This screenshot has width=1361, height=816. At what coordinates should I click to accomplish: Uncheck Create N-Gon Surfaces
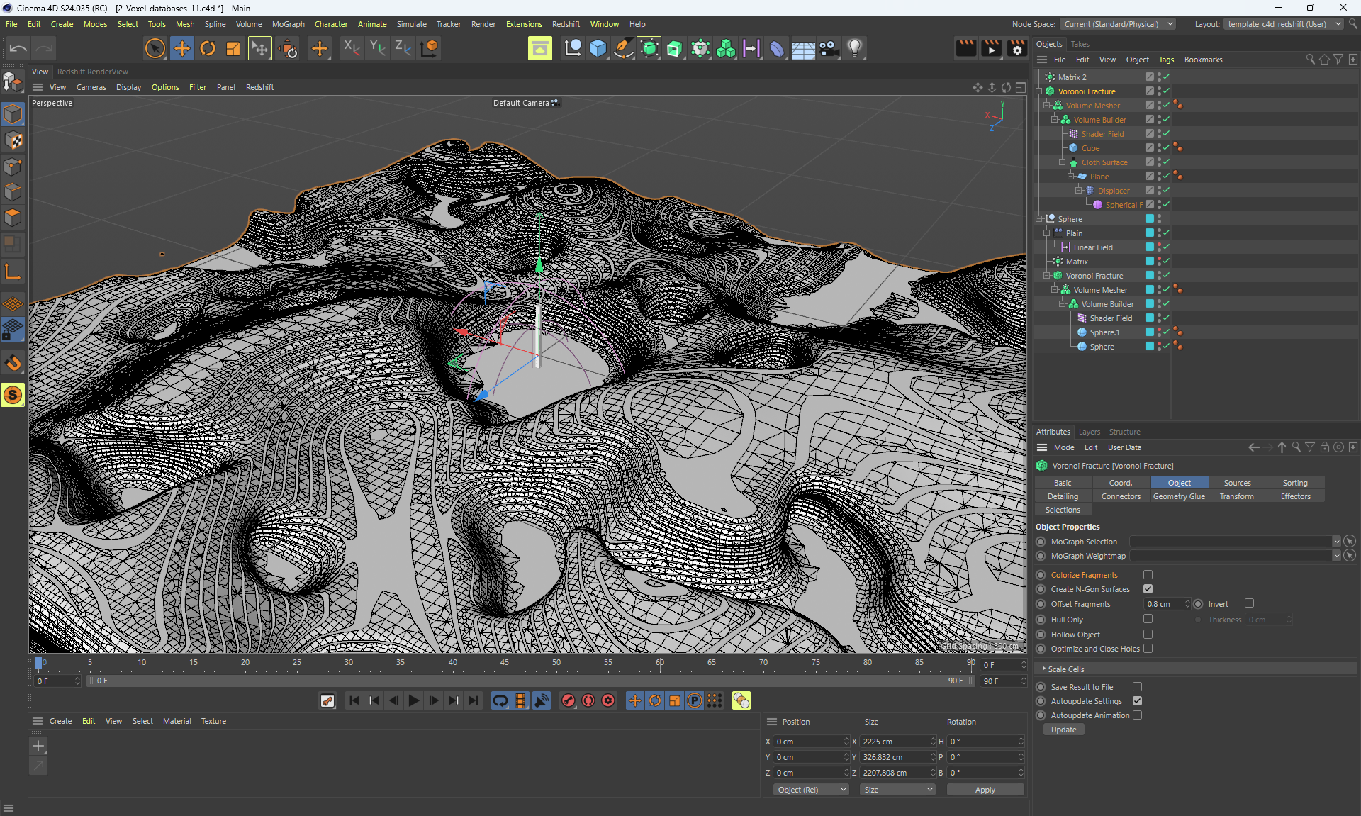(x=1148, y=589)
